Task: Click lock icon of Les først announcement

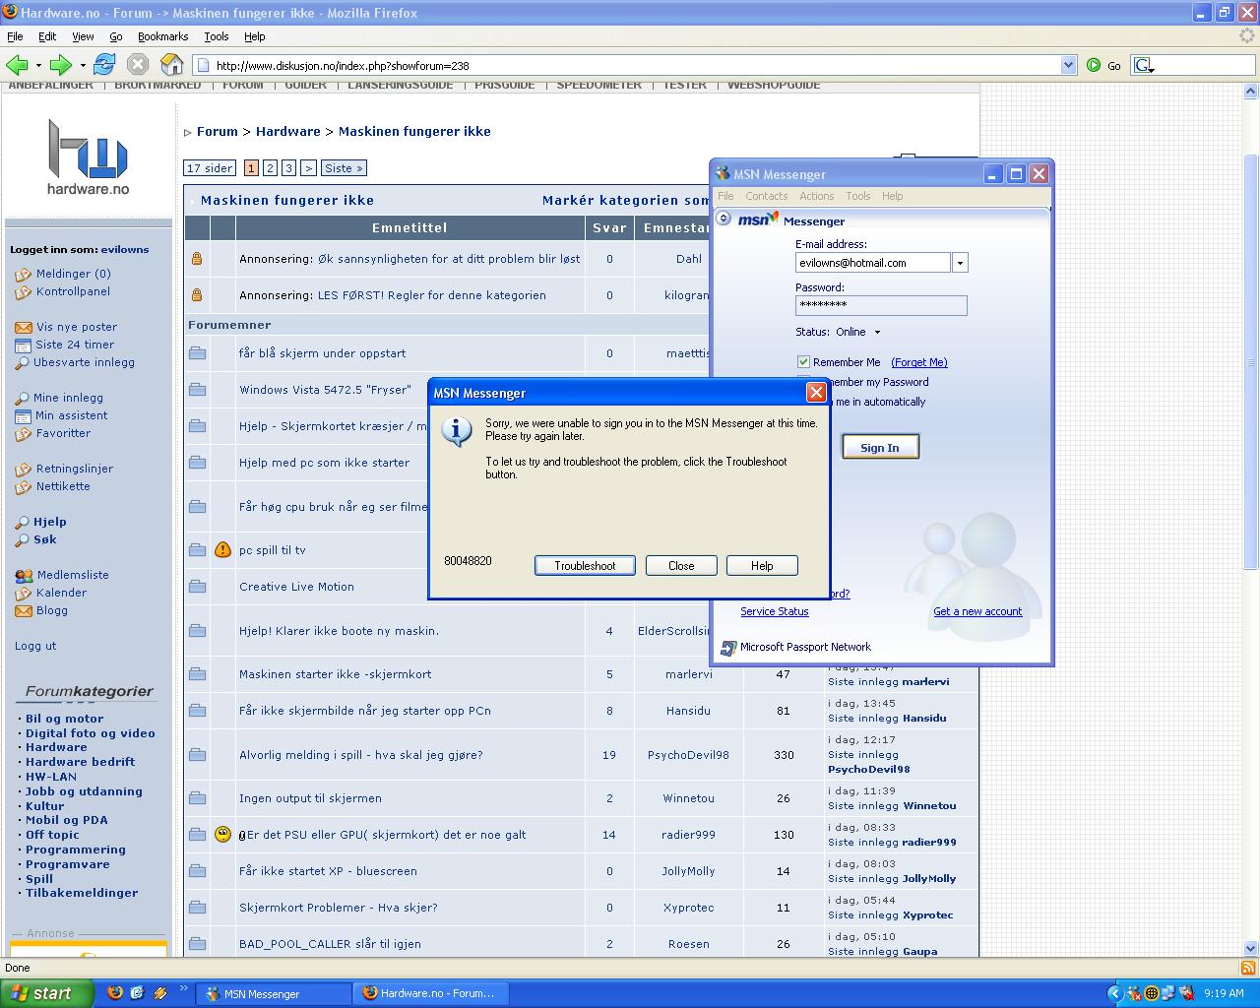Action: click(197, 294)
